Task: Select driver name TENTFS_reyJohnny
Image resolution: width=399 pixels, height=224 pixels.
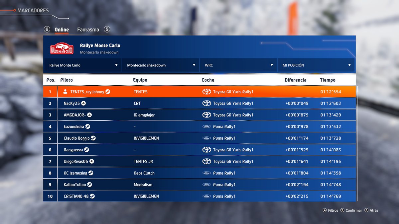Action: point(87,92)
